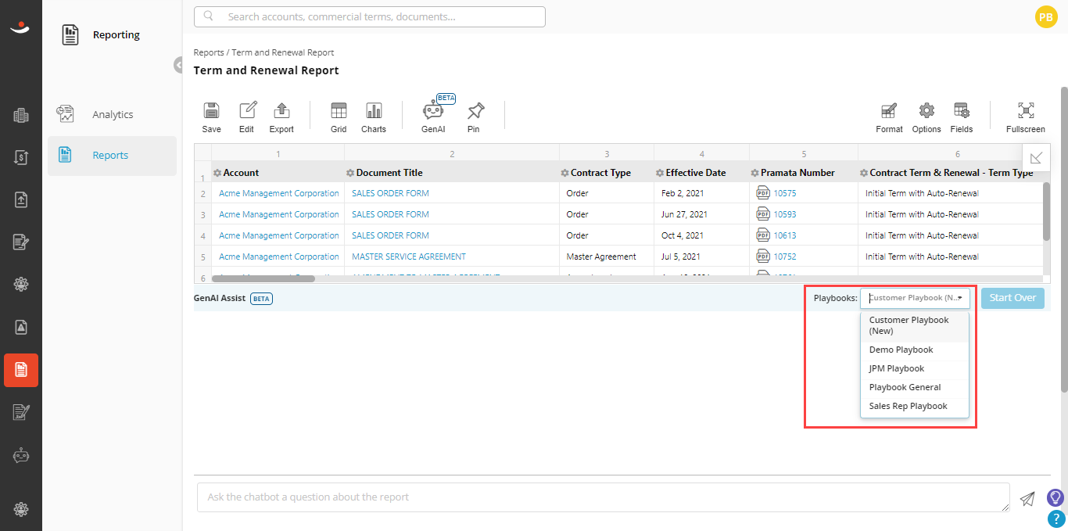The width and height of the screenshot is (1068, 531).
Task: Open the Playbooks dropdown
Action: click(x=915, y=298)
